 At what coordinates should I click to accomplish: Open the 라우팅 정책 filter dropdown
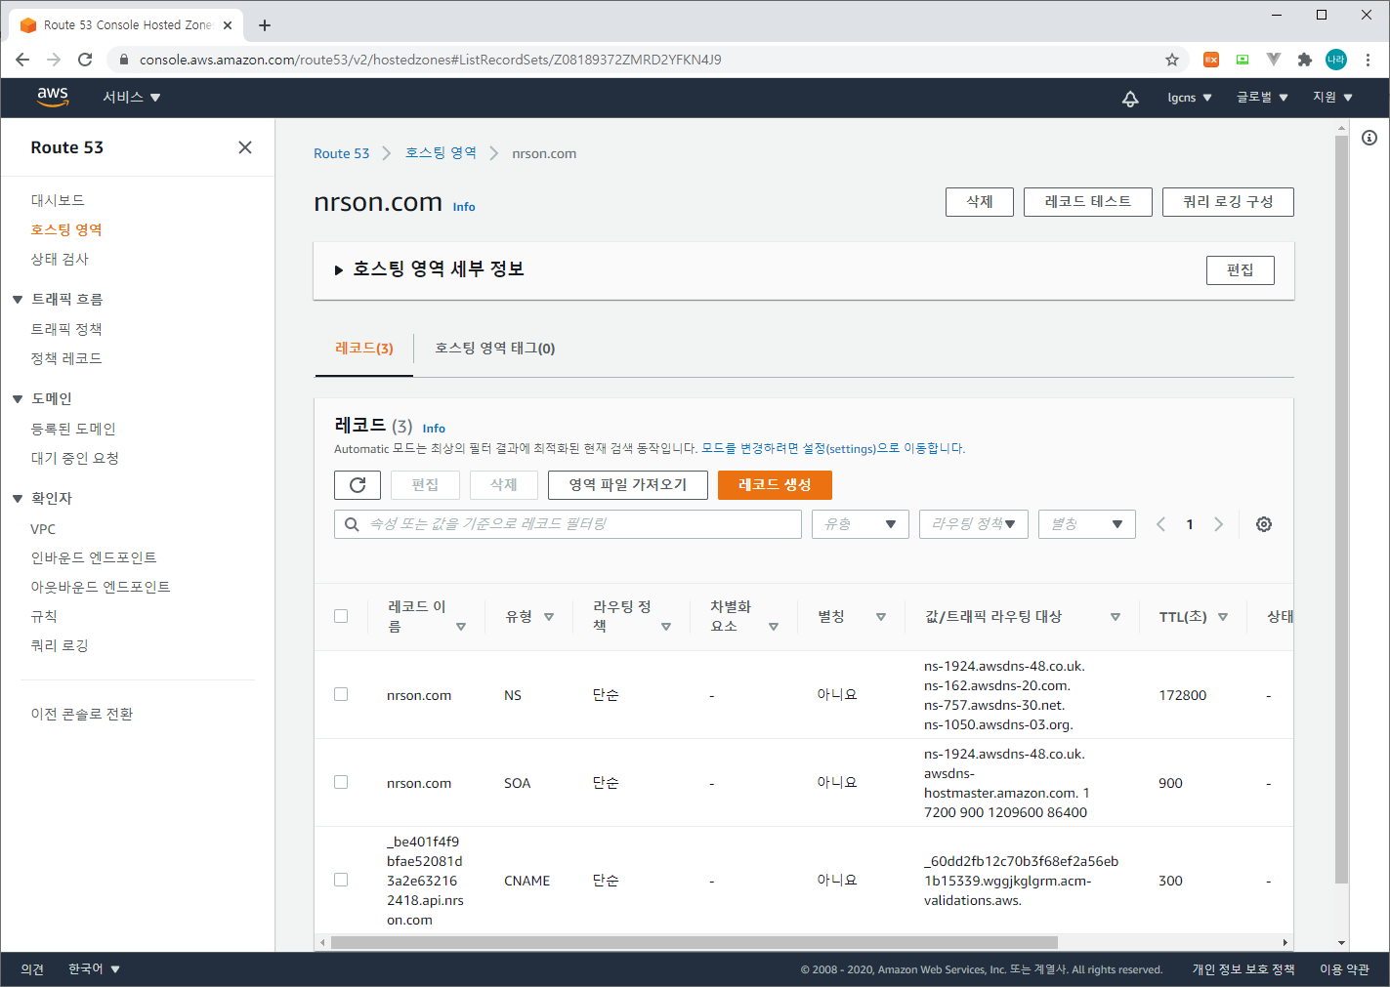(974, 524)
